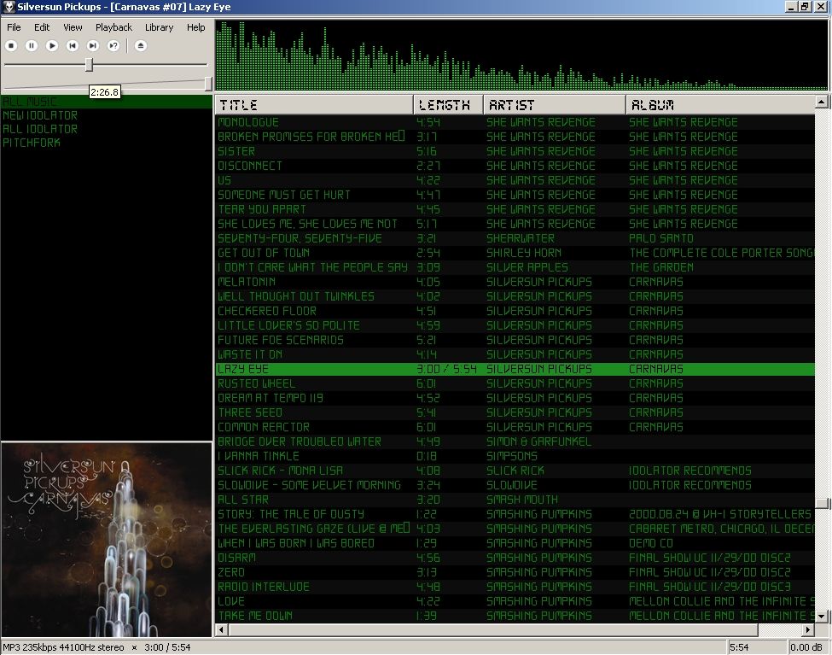Sort by the Artist column header
832x655 pixels.
point(555,105)
